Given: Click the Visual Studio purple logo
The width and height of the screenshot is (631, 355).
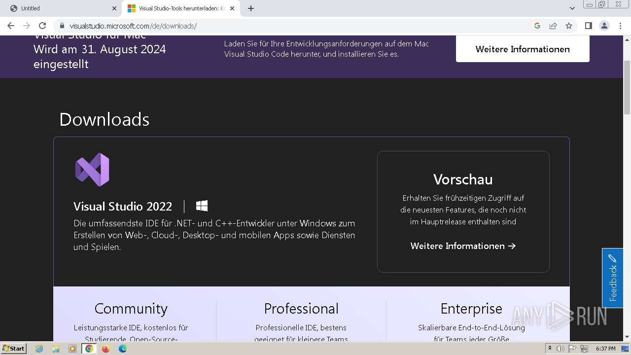Looking at the screenshot, I should (x=92, y=170).
